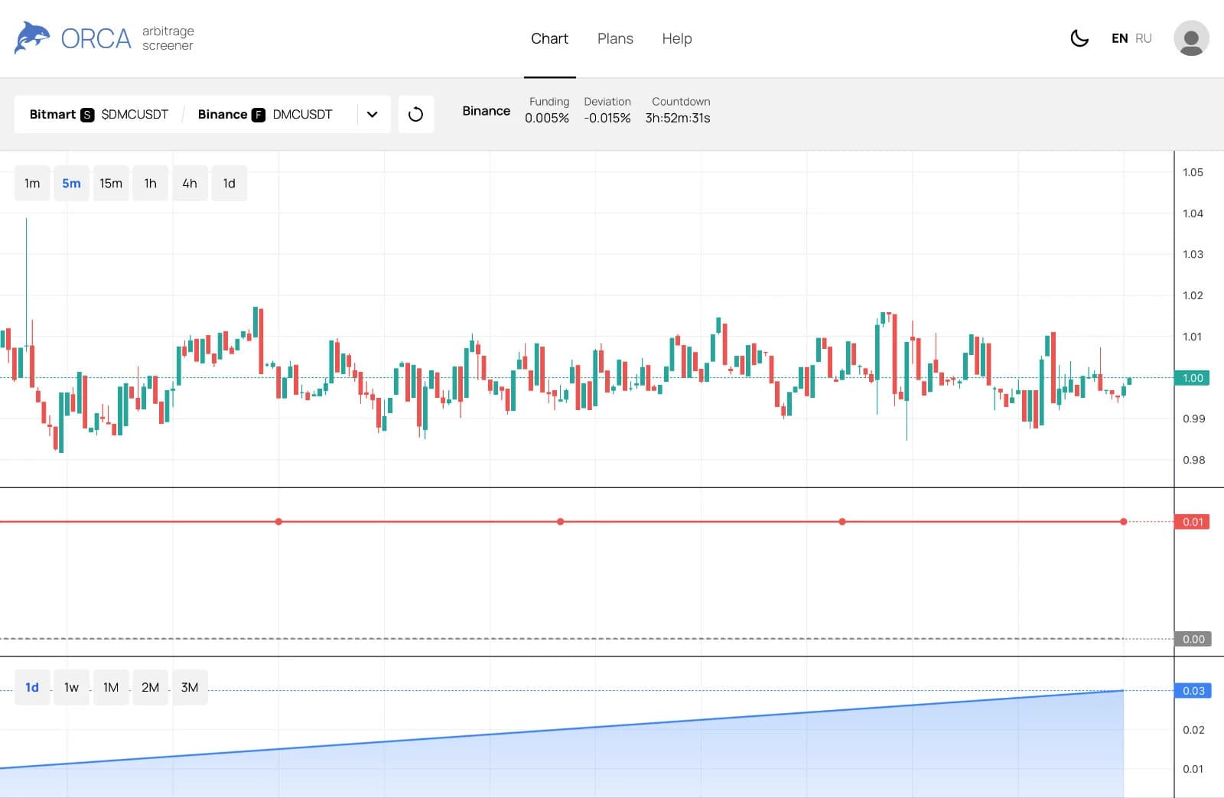Refresh chart data with the reload icon
1224x798 pixels.
point(415,114)
